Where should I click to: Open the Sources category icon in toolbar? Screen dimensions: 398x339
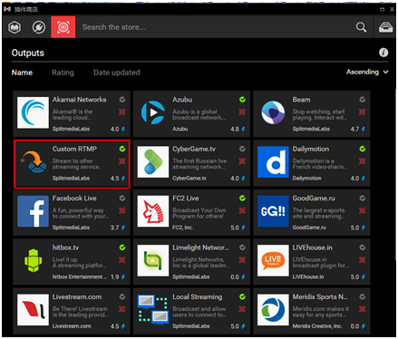pyautogui.click(x=15, y=27)
